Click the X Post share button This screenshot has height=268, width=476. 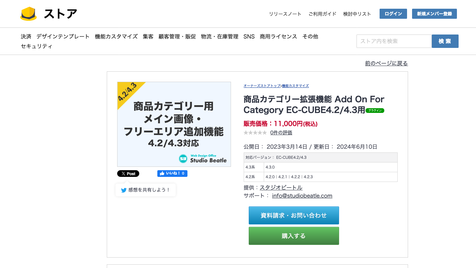(128, 174)
